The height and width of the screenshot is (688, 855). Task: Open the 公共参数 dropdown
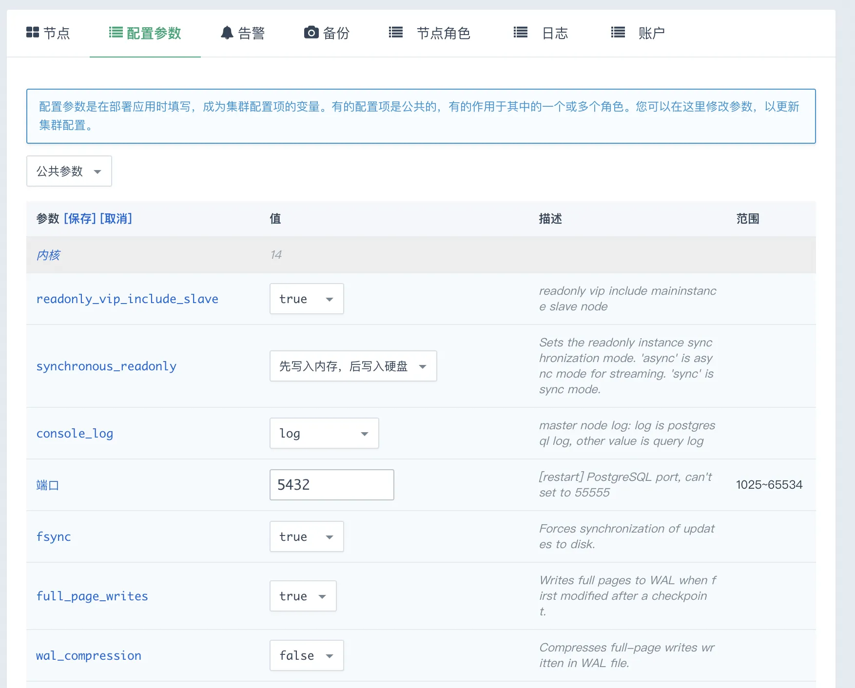pyautogui.click(x=69, y=171)
